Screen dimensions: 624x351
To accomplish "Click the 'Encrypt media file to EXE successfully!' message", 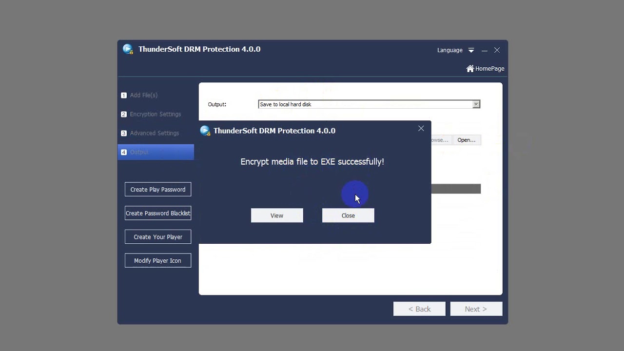I will (312, 161).
